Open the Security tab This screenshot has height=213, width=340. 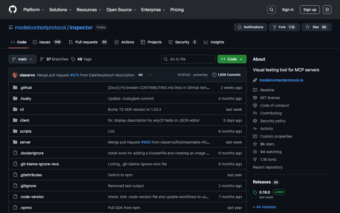tap(182, 42)
